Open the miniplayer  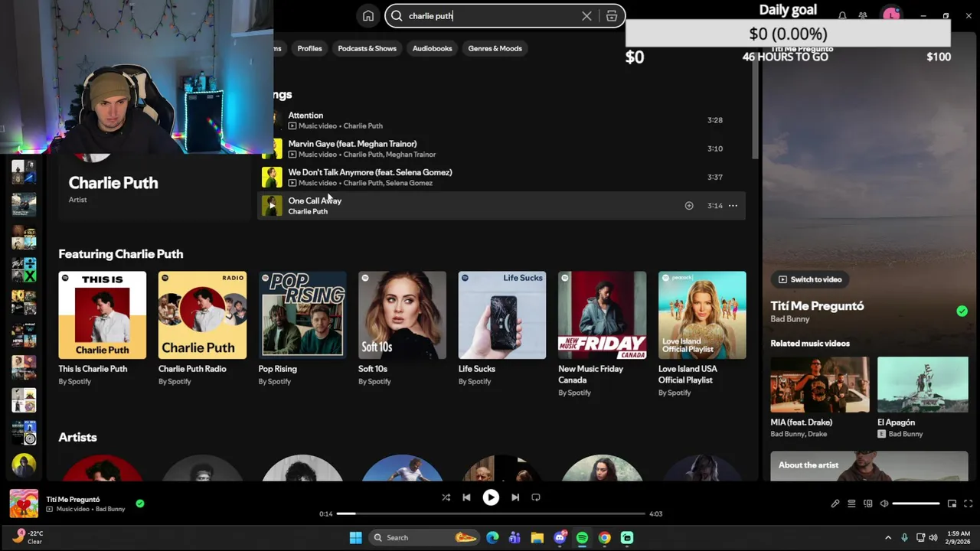point(952,504)
